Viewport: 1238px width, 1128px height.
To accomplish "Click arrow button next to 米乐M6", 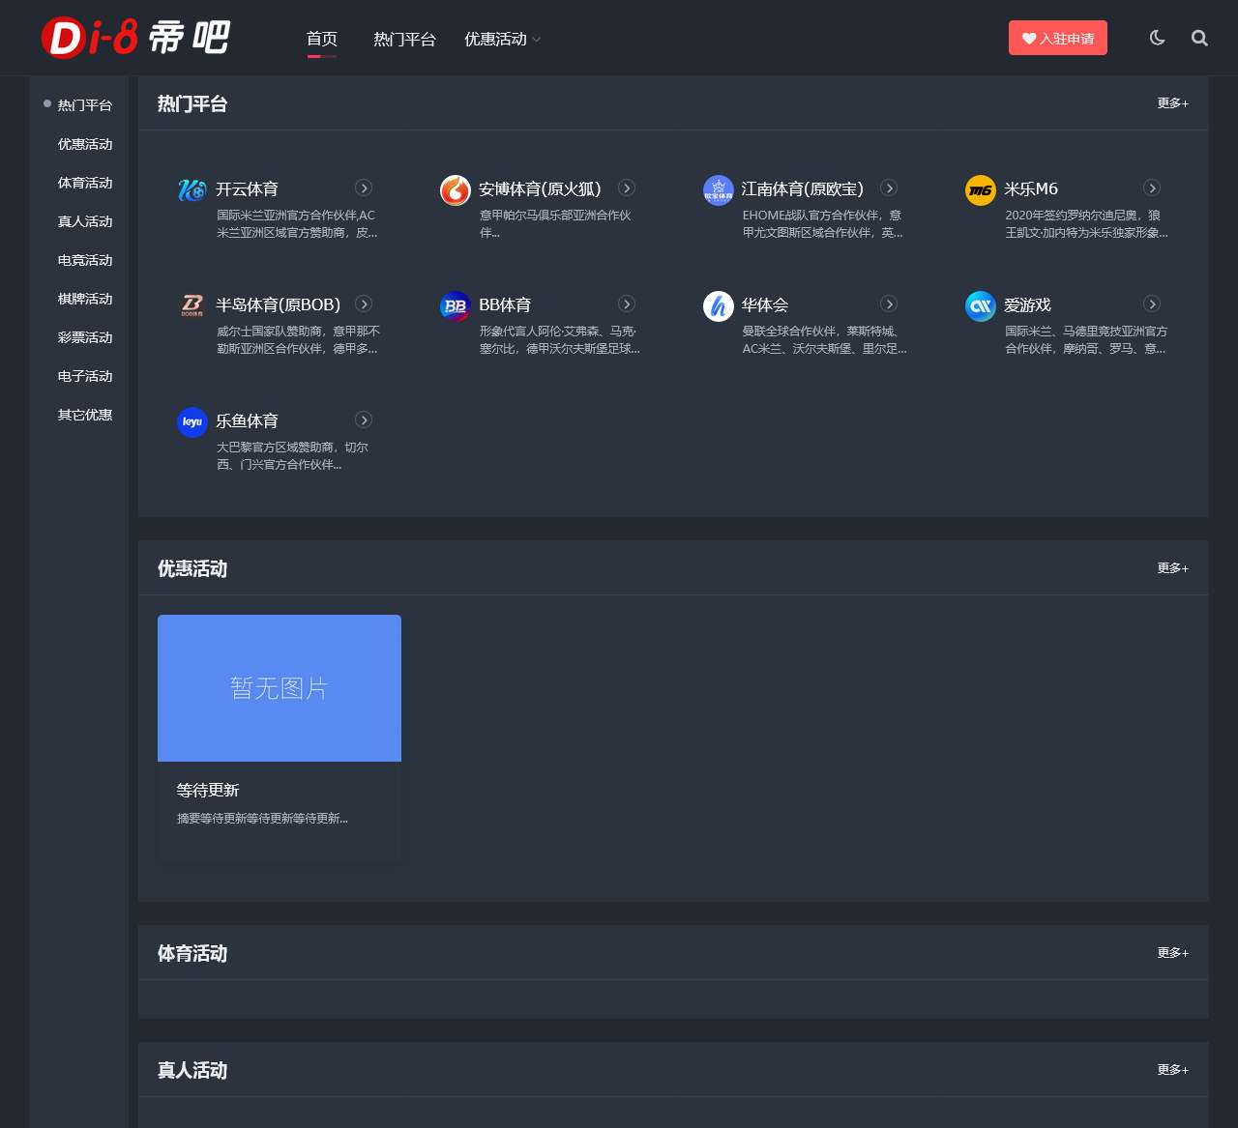I will click(x=1152, y=188).
